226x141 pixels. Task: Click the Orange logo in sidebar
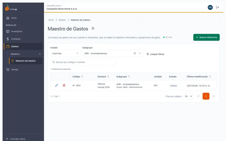click(11, 8)
